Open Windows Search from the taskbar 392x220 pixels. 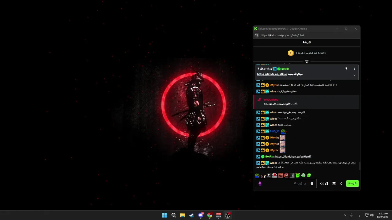(x=174, y=215)
